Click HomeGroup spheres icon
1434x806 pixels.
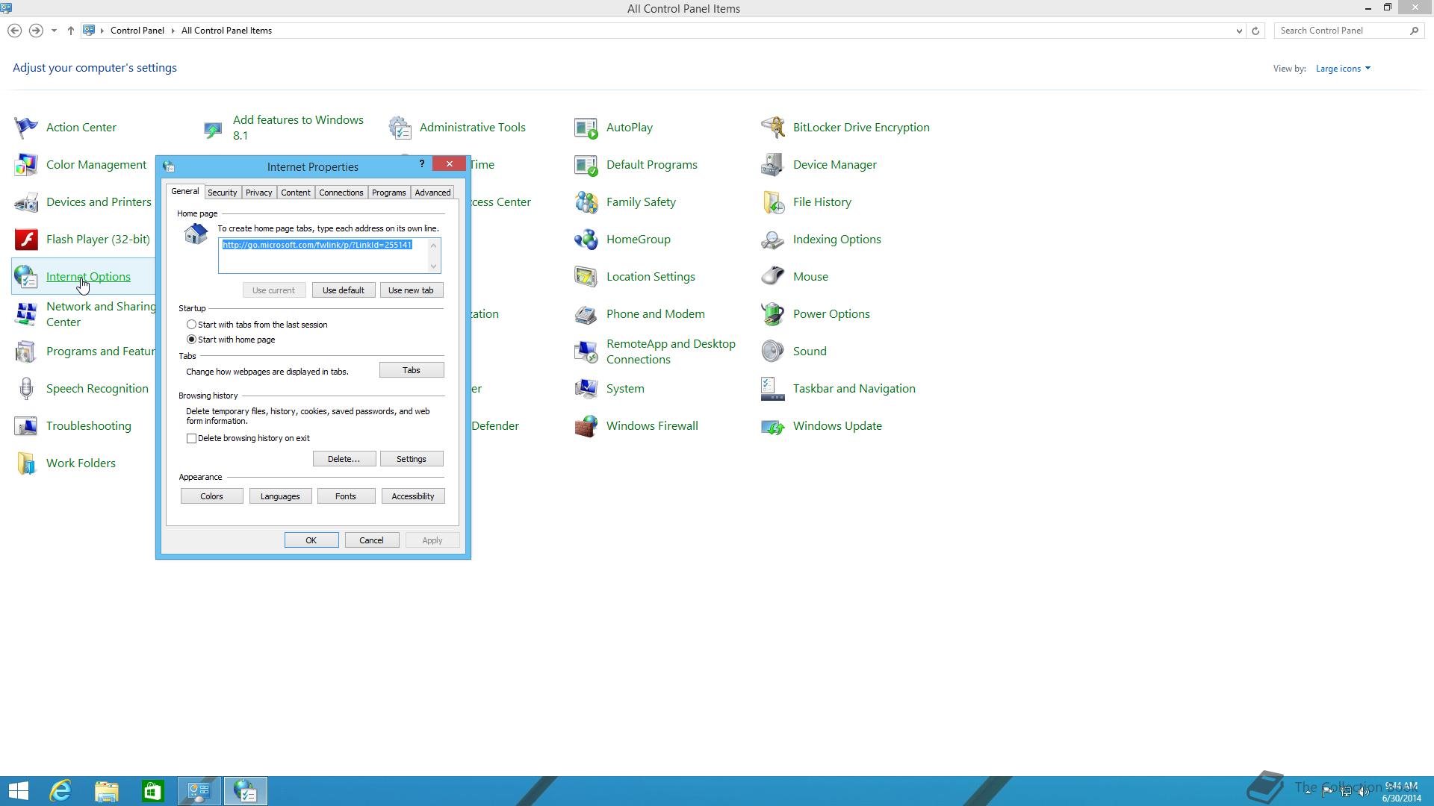click(586, 240)
